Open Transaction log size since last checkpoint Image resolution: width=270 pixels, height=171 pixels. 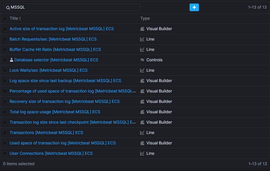coord(73,122)
